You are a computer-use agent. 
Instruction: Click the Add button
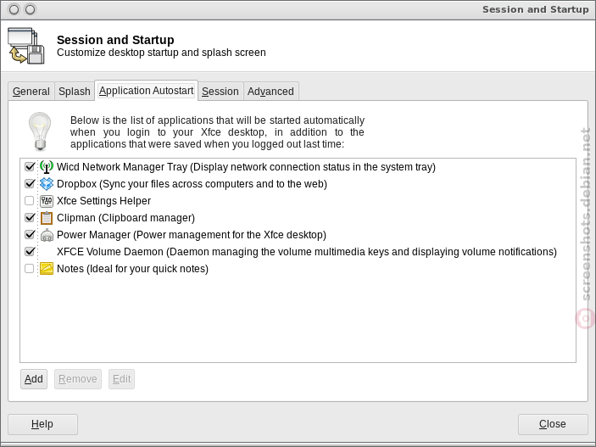click(34, 379)
